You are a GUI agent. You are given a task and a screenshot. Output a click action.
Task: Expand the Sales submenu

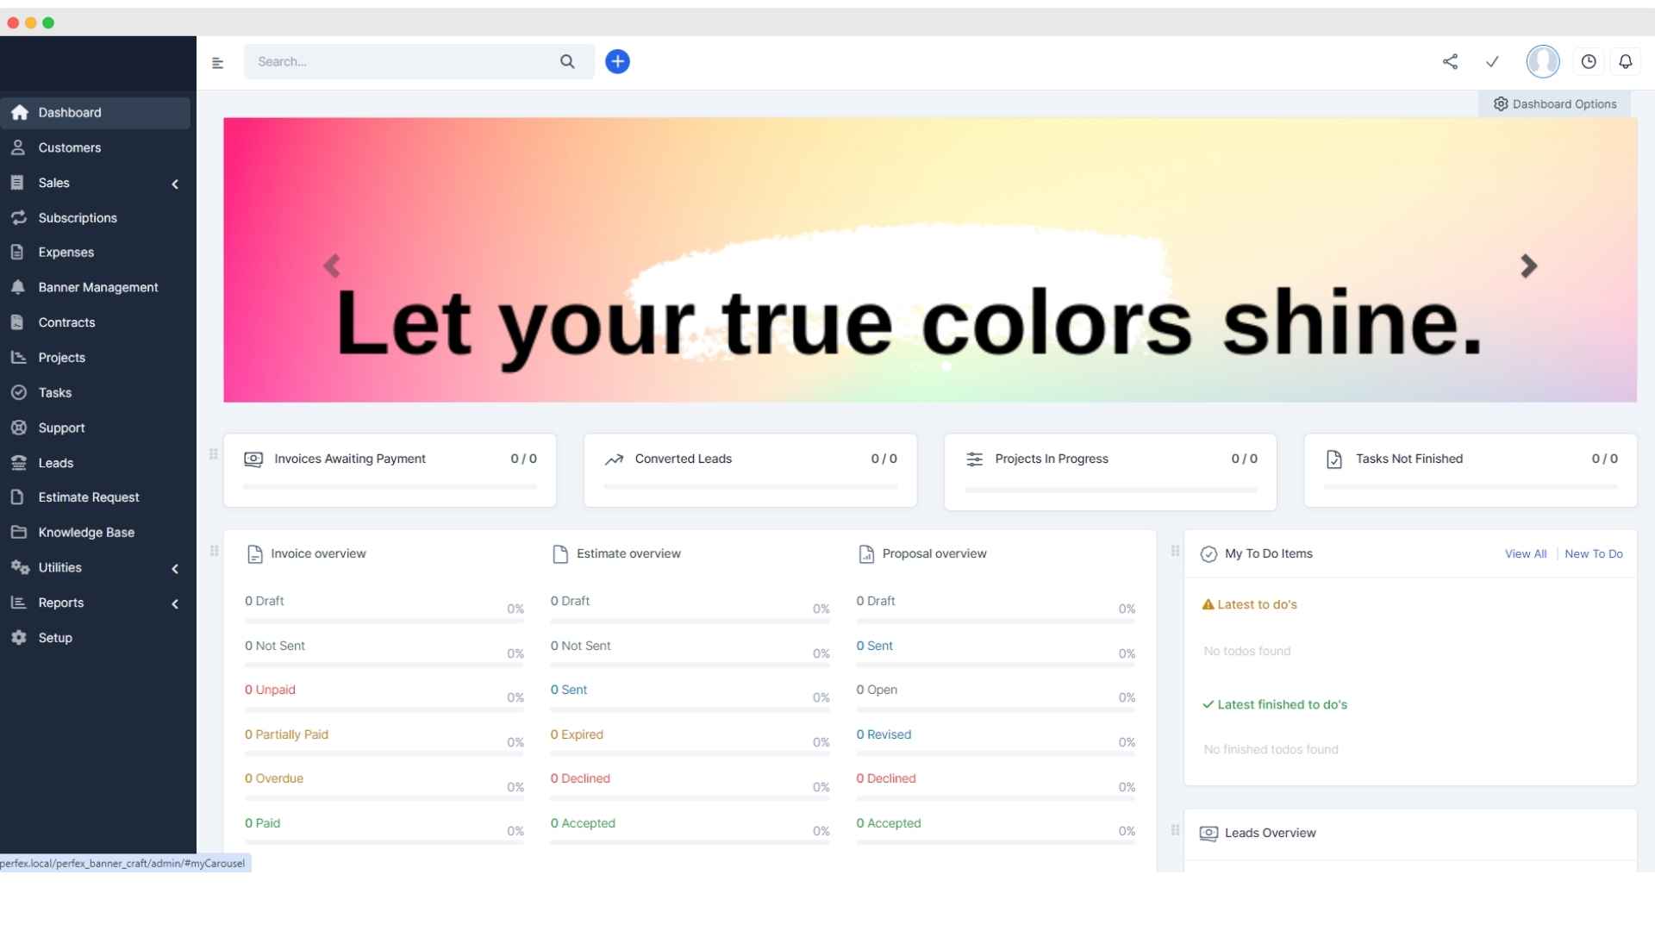[175, 184]
